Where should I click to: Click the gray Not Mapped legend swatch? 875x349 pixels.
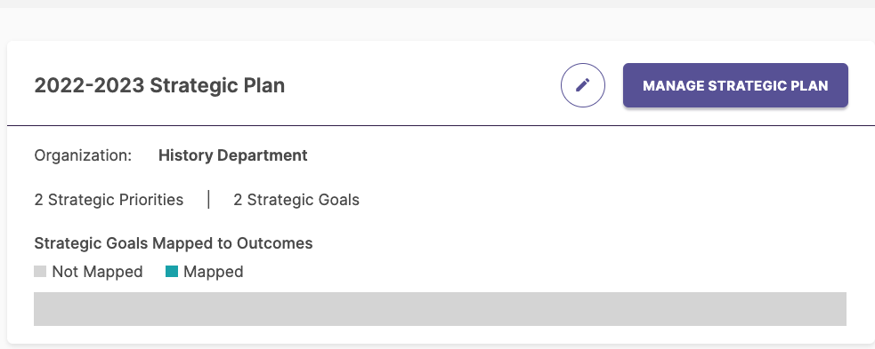pos(40,272)
